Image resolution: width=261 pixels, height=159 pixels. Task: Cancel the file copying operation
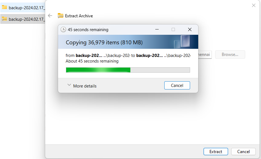point(177,86)
